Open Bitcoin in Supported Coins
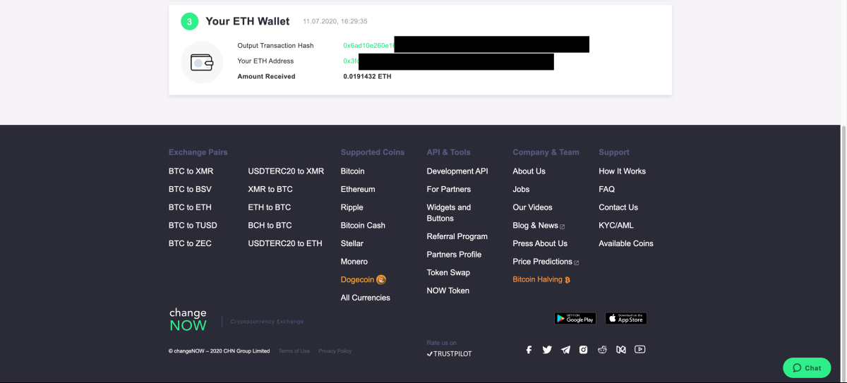847x383 pixels. click(353, 171)
